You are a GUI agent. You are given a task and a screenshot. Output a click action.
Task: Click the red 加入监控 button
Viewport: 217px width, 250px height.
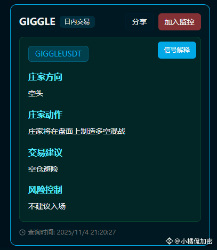pyautogui.click(x=180, y=22)
